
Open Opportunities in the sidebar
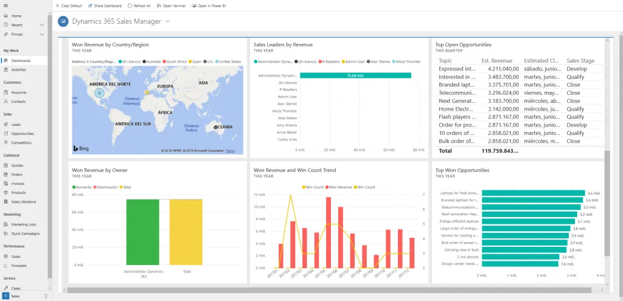click(24, 133)
